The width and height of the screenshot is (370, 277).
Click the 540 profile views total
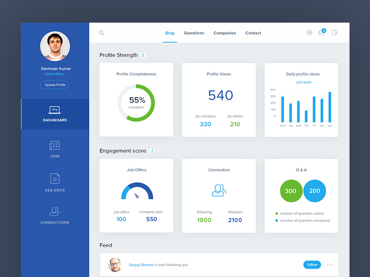click(x=221, y=96)
